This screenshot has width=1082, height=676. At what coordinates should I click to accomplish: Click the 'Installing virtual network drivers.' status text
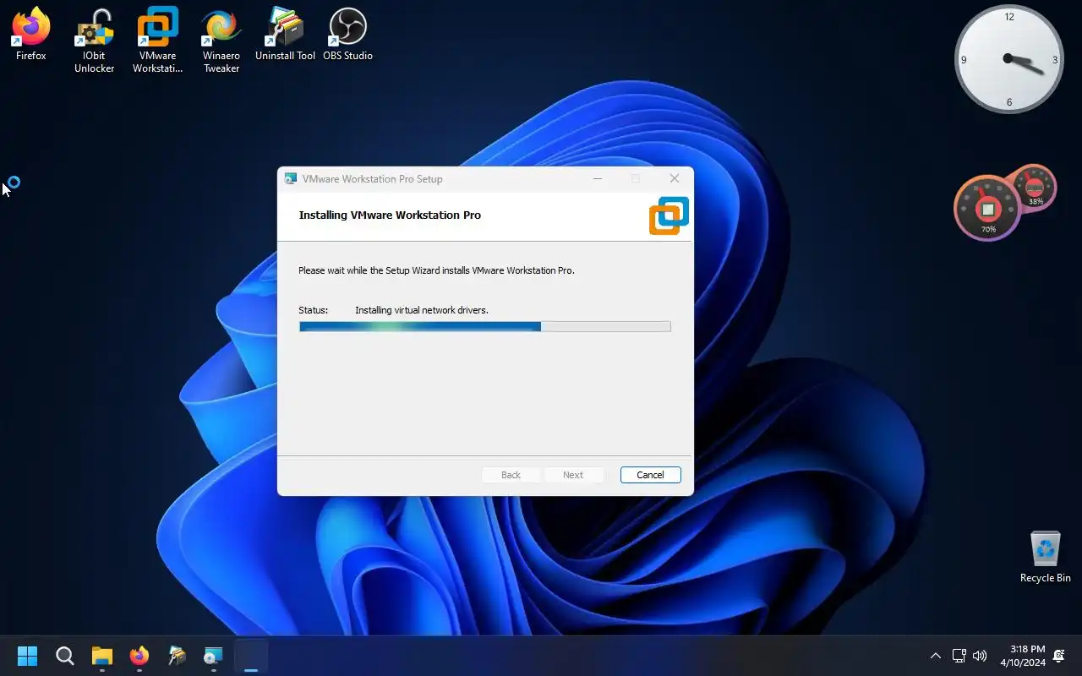tap(422, 310)
